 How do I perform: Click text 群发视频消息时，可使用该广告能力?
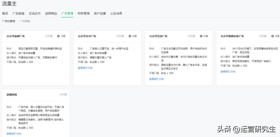(252, 61)
